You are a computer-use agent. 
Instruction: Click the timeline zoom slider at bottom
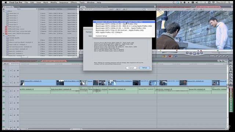(x=76, y=129)
